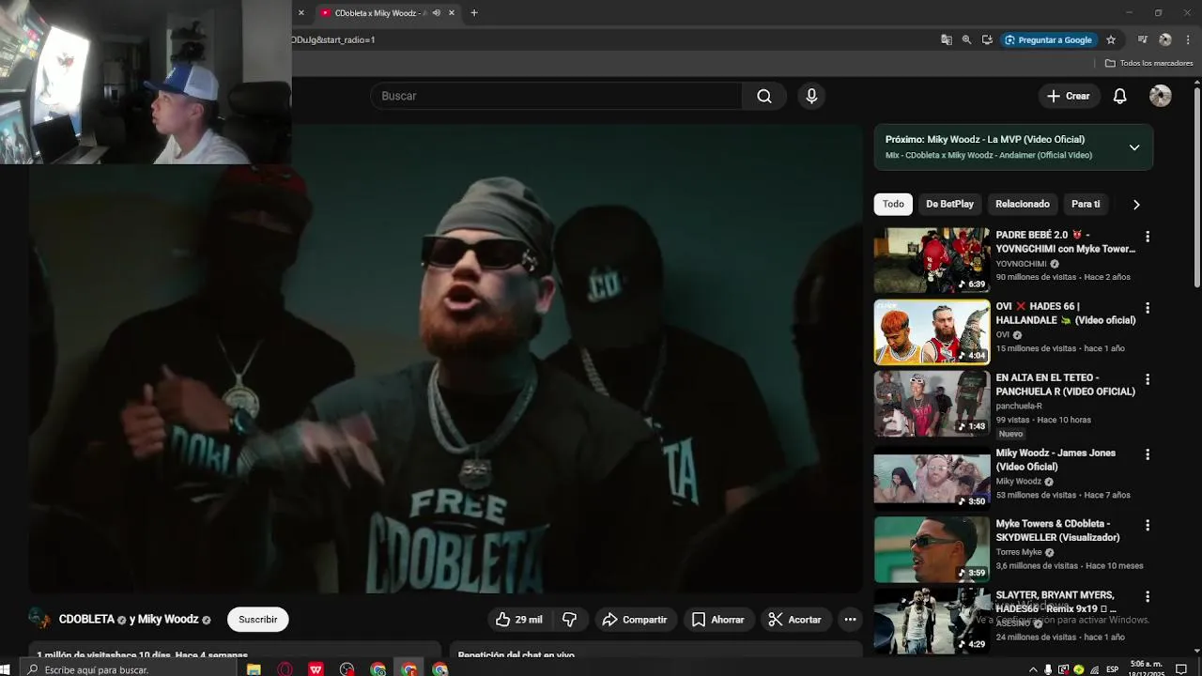Open PADRE BEBÉ 2.0 video thumbnail
The image size is (1202, 676).
932,260
